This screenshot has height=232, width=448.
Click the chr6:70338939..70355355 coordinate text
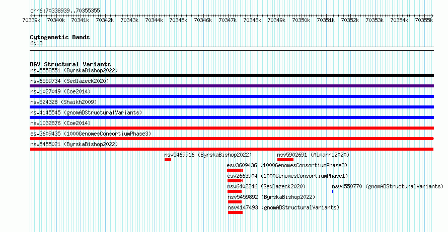coord(65,11)
